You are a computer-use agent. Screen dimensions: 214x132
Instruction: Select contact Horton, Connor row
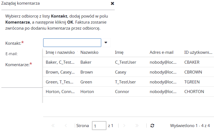[x=60, y=91]
